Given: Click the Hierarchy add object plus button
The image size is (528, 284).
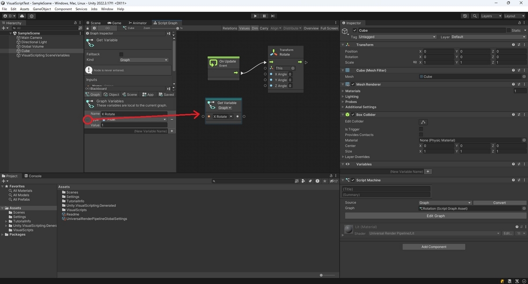Looking at the screenshot, I should click(x=5, y=28).
